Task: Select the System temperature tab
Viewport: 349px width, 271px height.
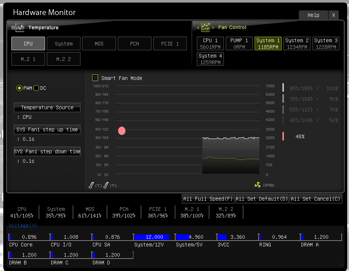Action: pos(64,44)
